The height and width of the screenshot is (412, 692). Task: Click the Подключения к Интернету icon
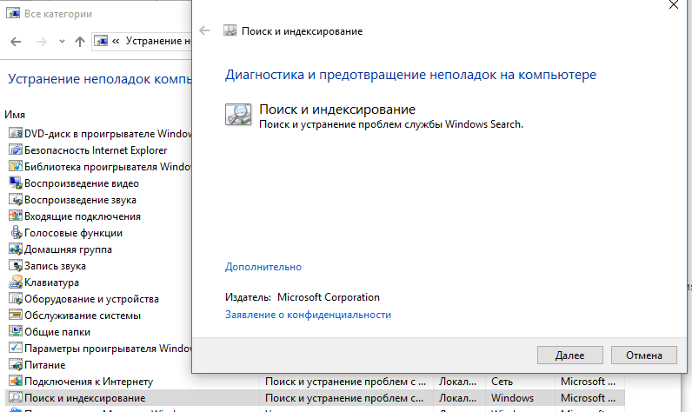click(16, 381)
